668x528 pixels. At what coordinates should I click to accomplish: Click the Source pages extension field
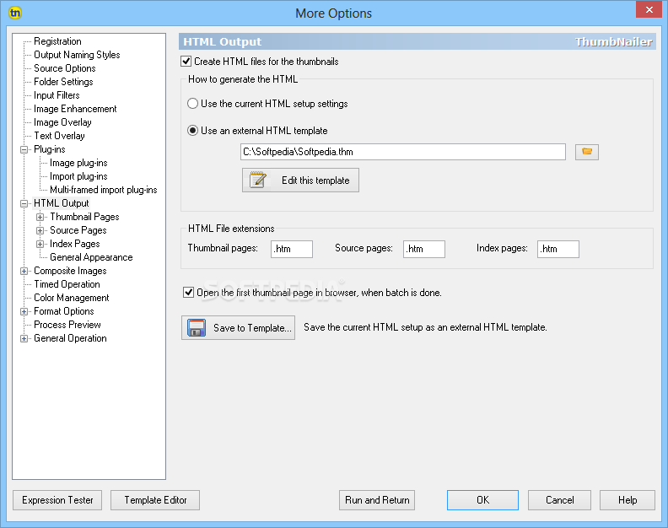tap(424, 249)
